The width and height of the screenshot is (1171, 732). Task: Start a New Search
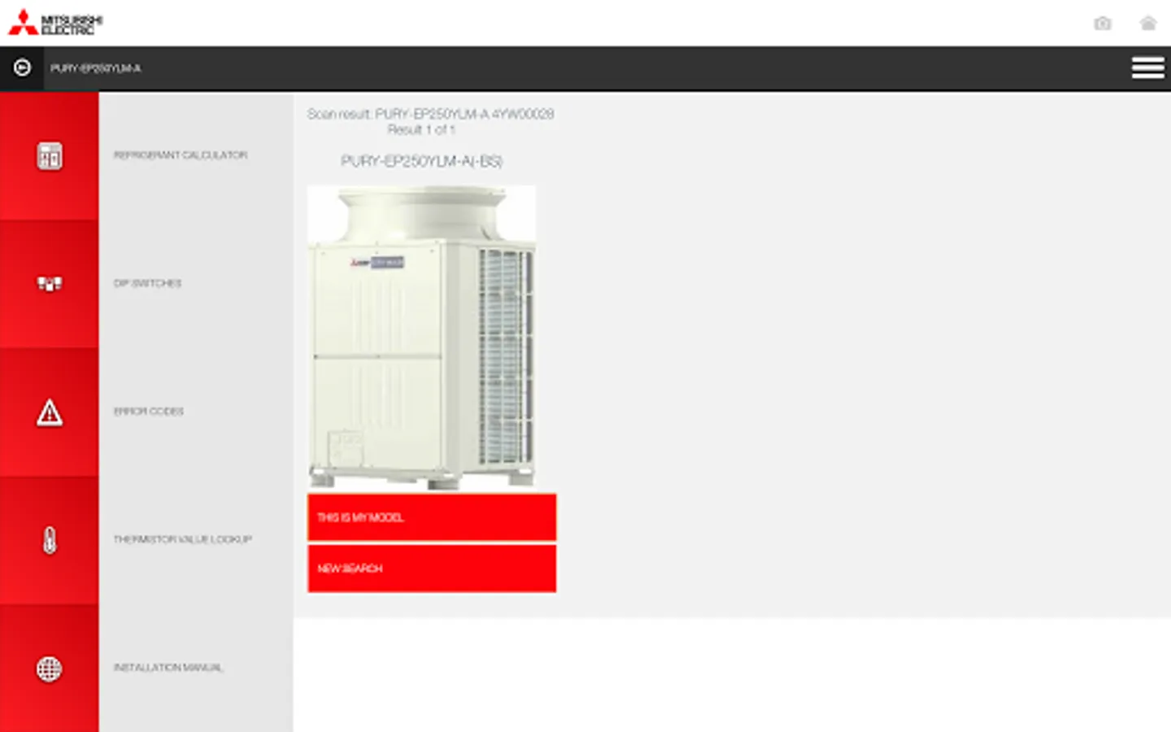[x=432, y=569]
